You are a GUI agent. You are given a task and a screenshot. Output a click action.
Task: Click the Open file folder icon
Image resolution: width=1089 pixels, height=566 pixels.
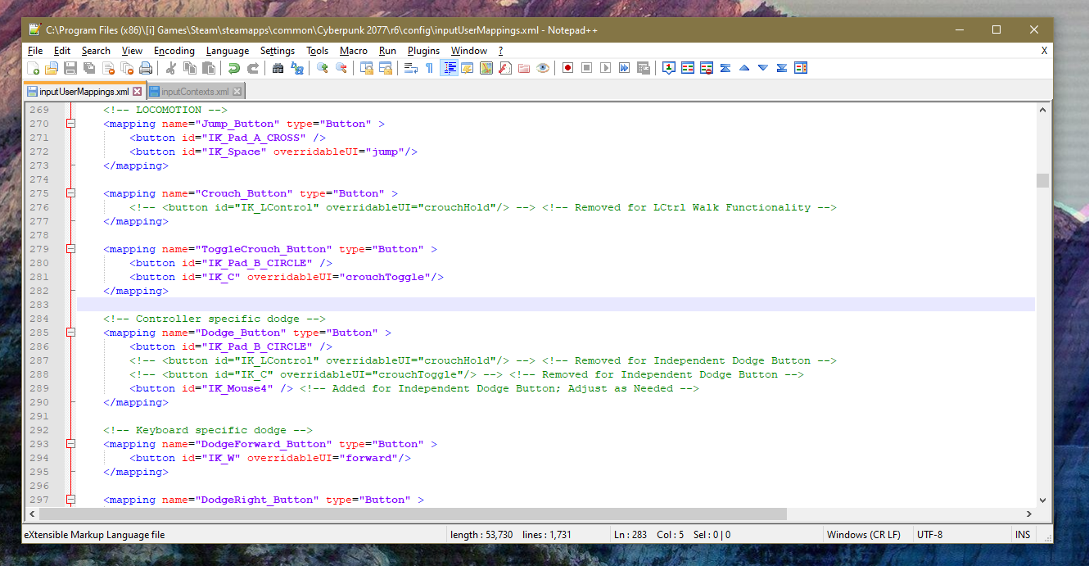click(52, 68)
